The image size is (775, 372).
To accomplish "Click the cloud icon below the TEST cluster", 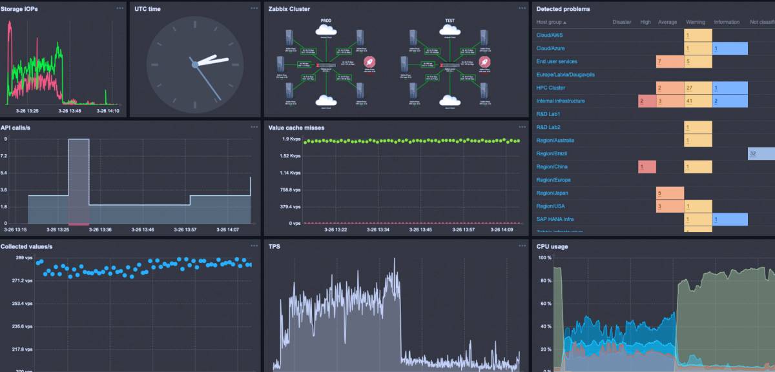I will pos(449,101).
